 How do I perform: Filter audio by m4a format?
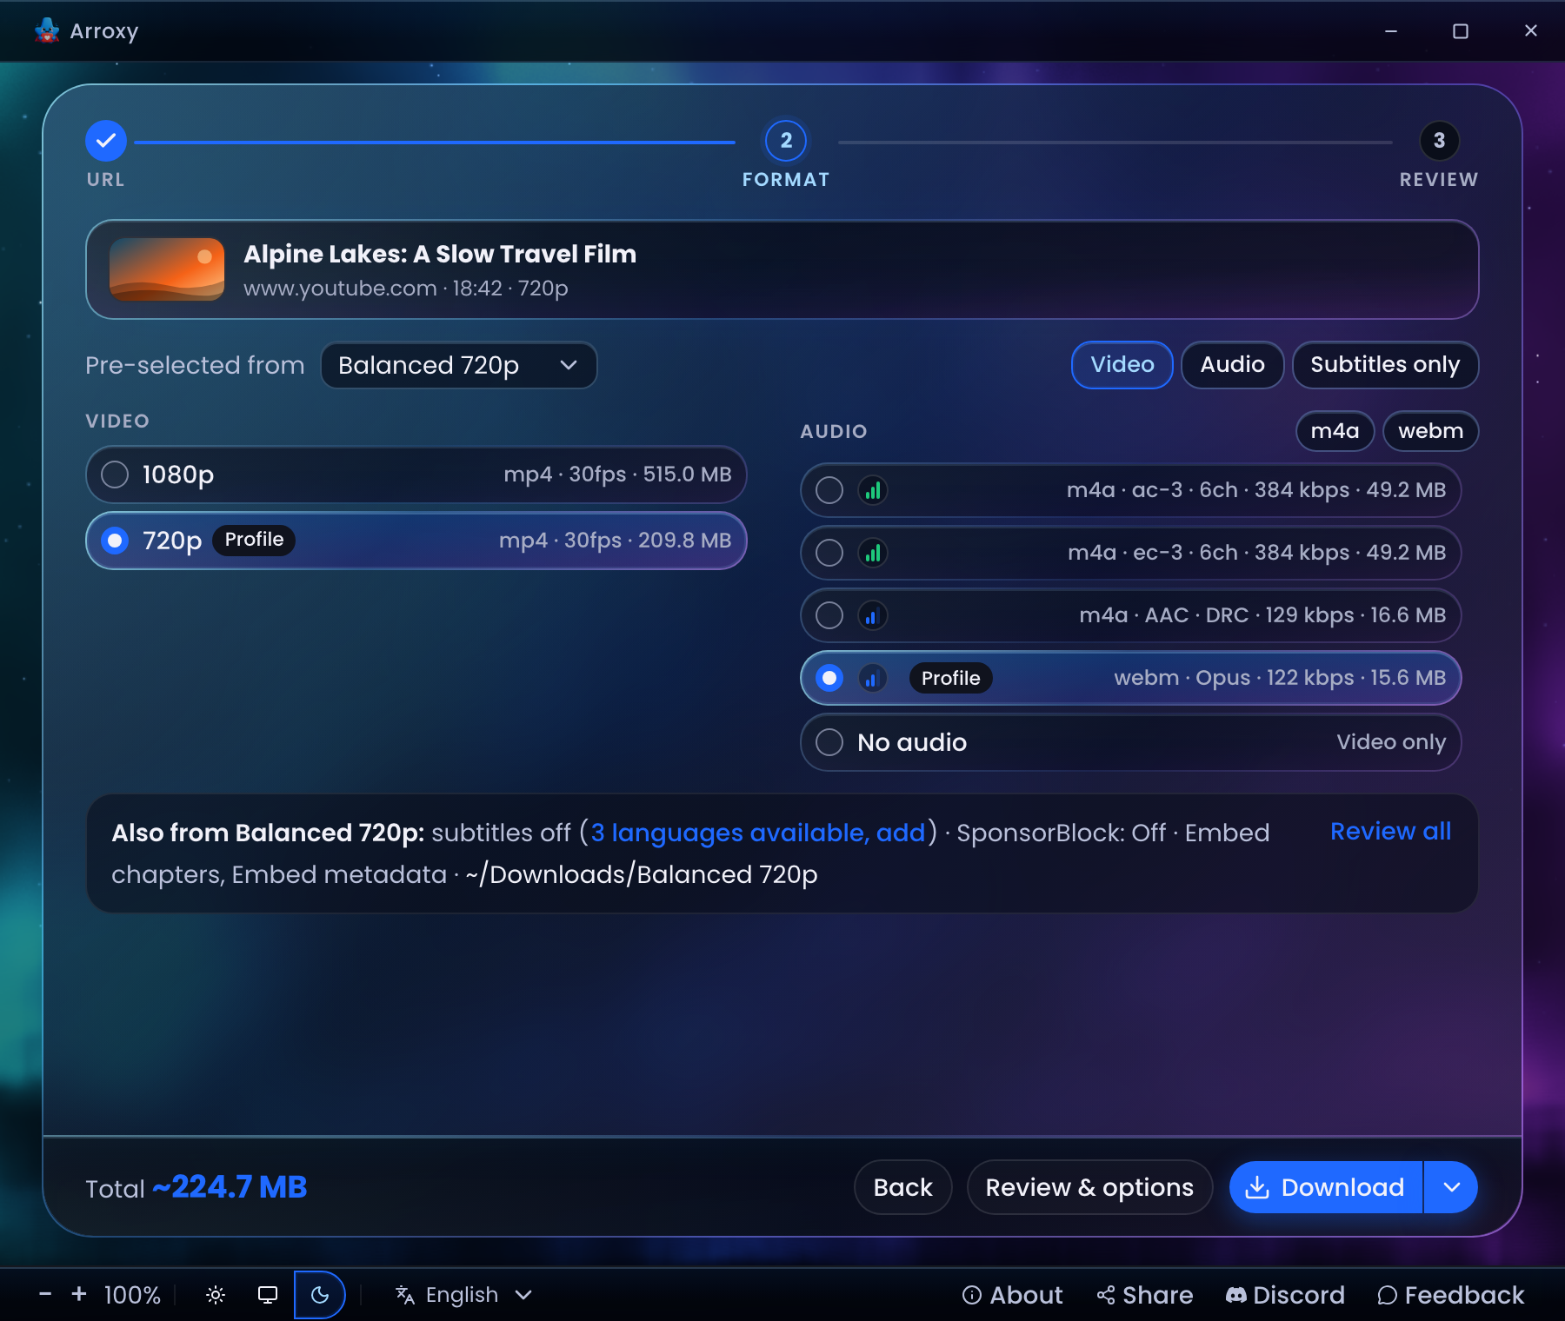[1335, 431]
